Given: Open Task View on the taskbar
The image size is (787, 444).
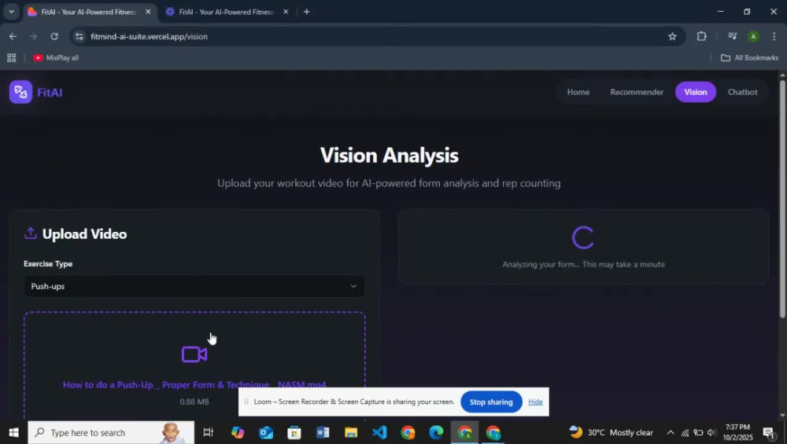Looking at the screenshot, I should pyautogui.click(x=208, y=432).
